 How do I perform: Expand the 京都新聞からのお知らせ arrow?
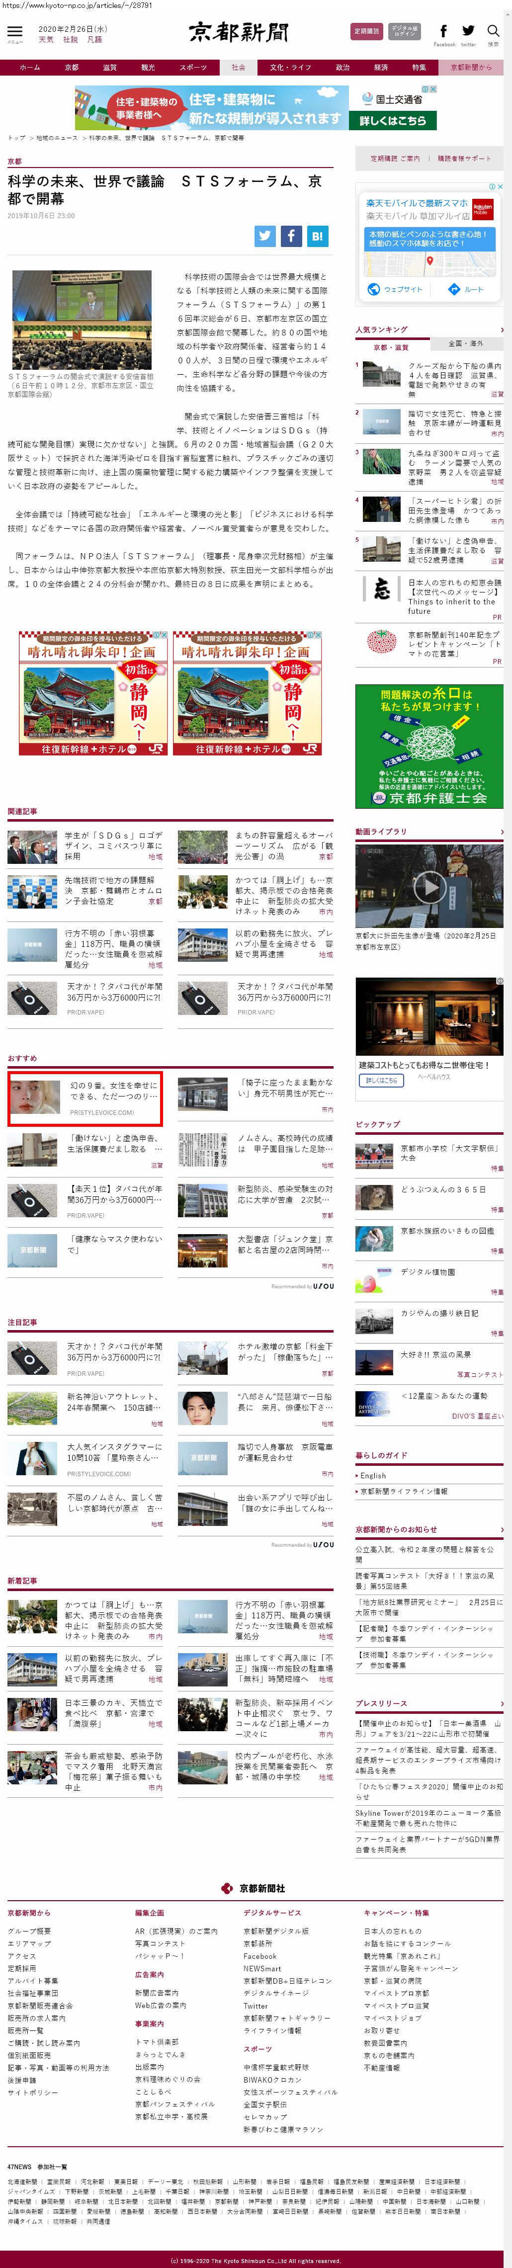pos(502,1529)
